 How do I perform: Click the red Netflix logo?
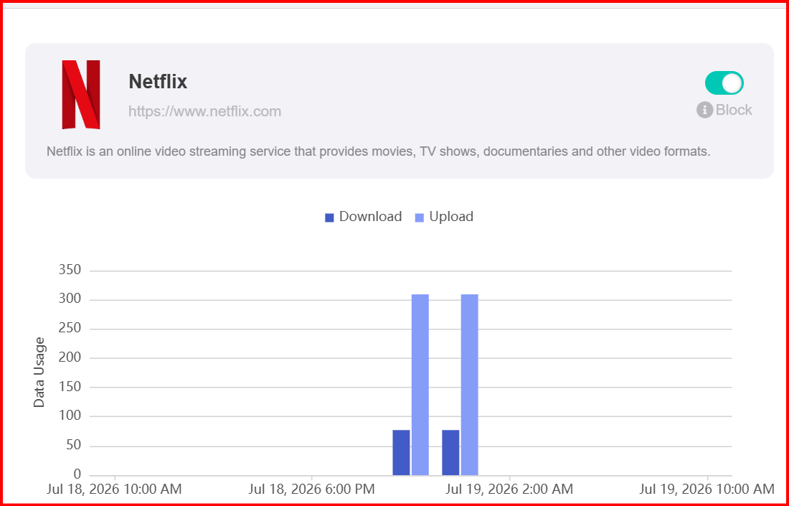click(81, 95)
